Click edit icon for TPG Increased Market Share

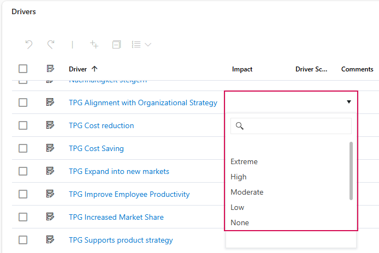point(51,217)
